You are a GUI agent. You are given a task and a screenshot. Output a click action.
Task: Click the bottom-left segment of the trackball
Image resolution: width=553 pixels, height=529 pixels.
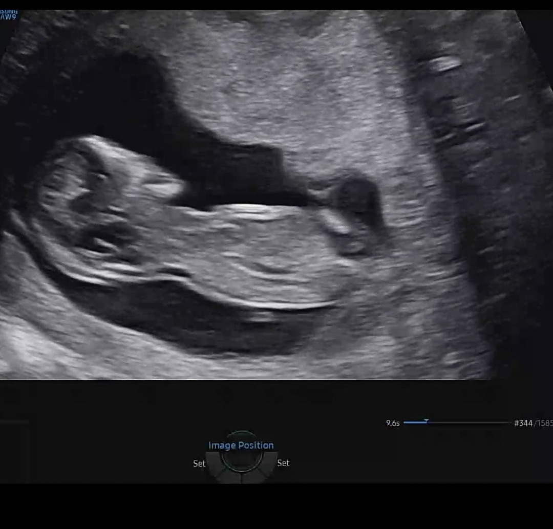click(x=220, y=474)
